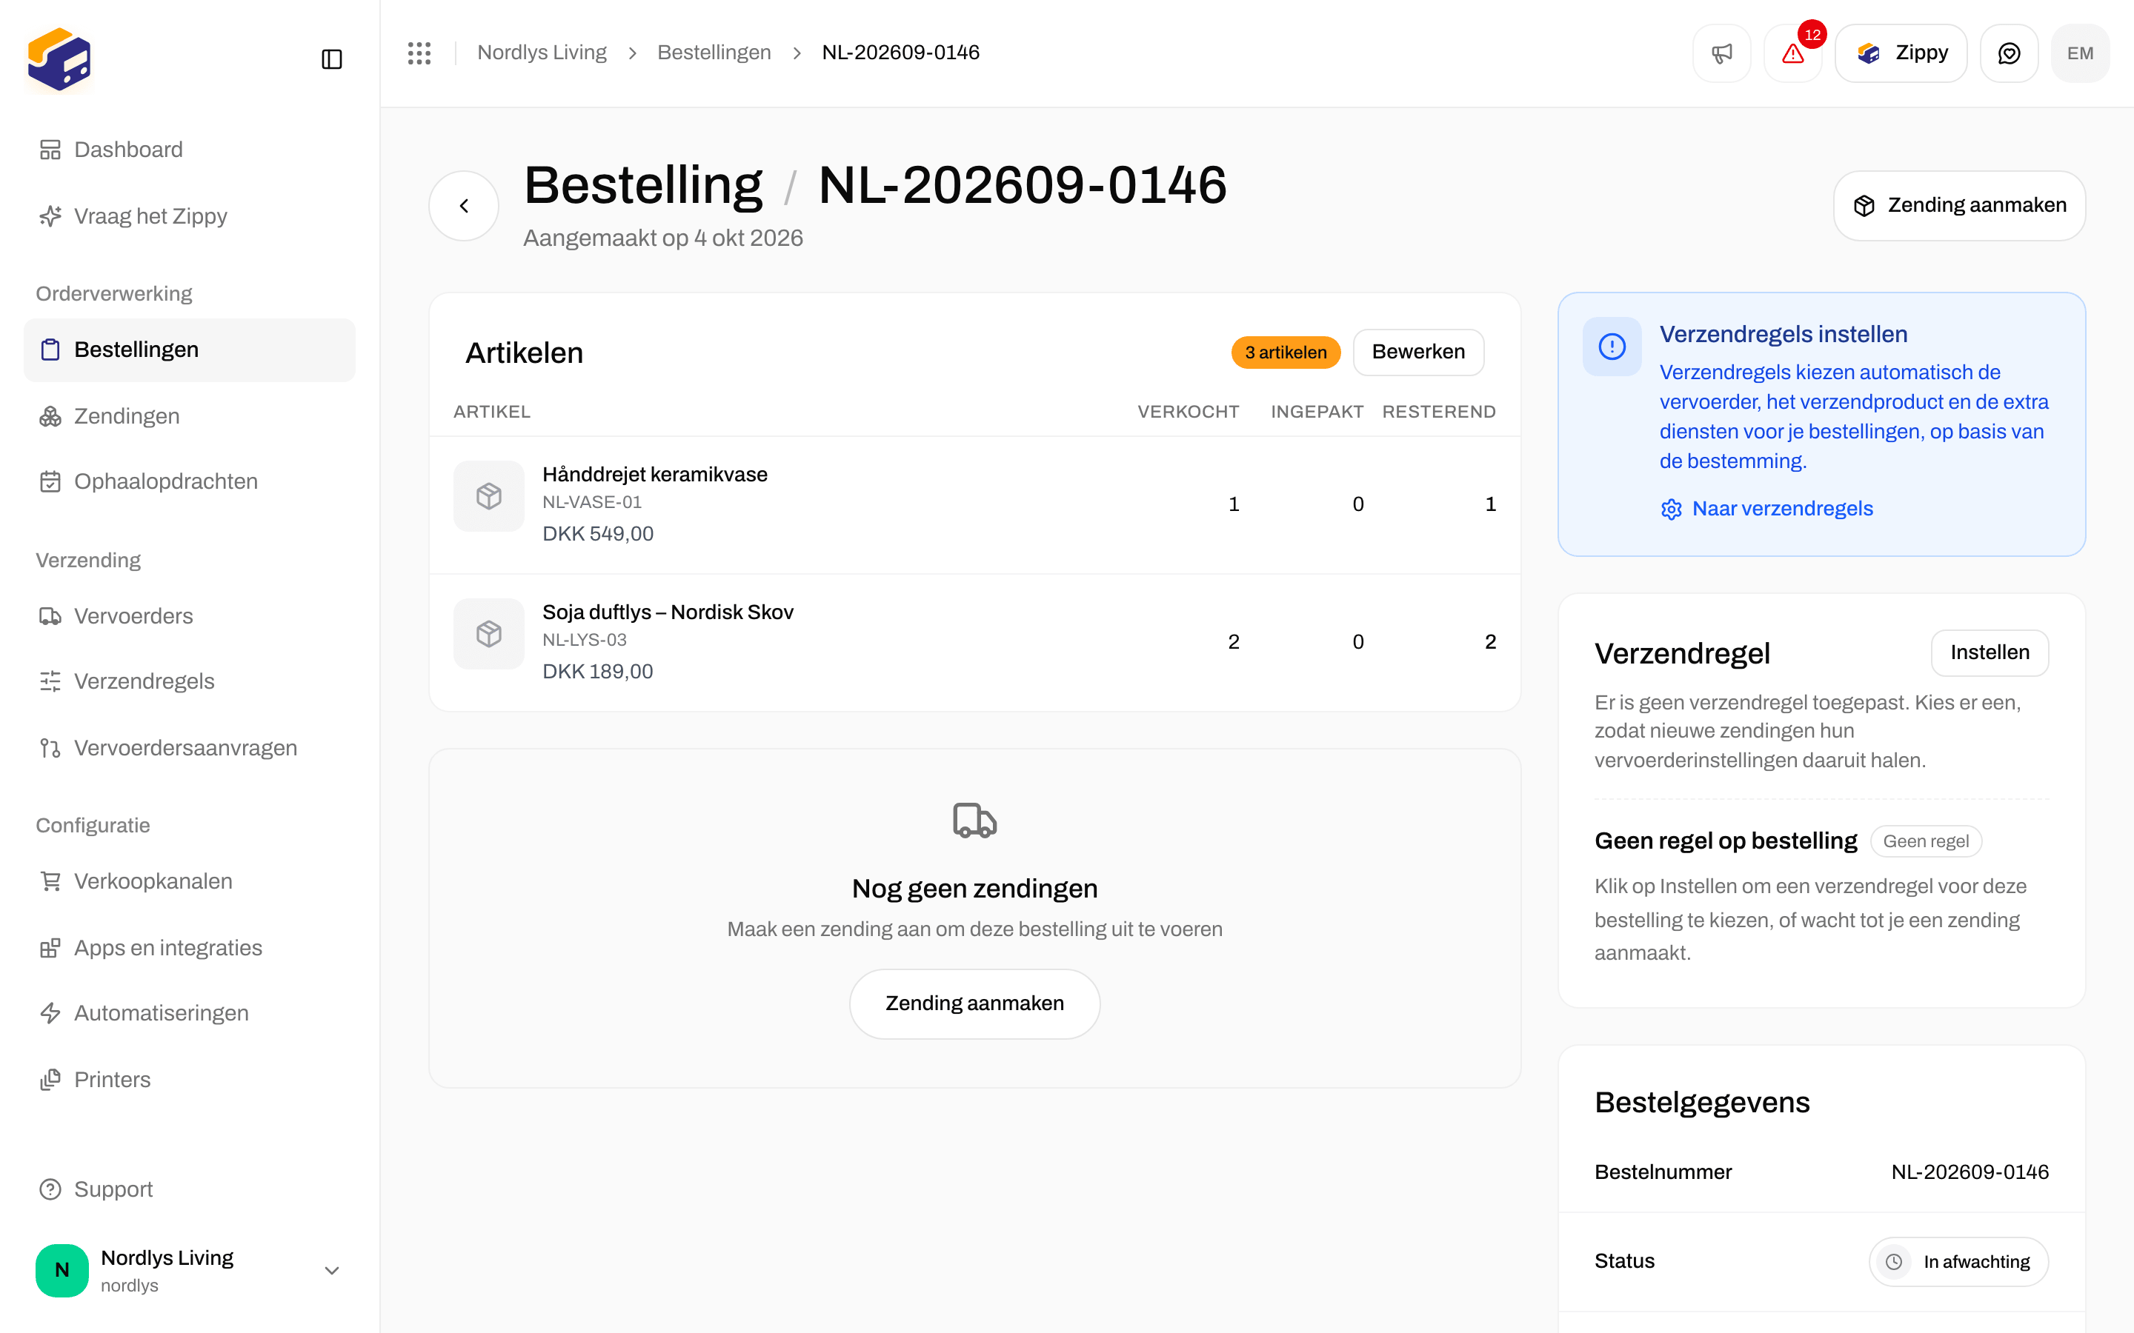2134x1333 pixels.
Task: Click the Verzendregels instellen heading
Action: coord(1783,334)
